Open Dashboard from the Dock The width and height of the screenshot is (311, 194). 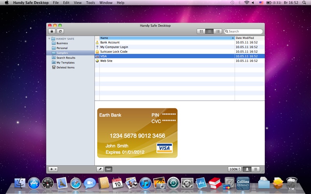click(47, 183)
